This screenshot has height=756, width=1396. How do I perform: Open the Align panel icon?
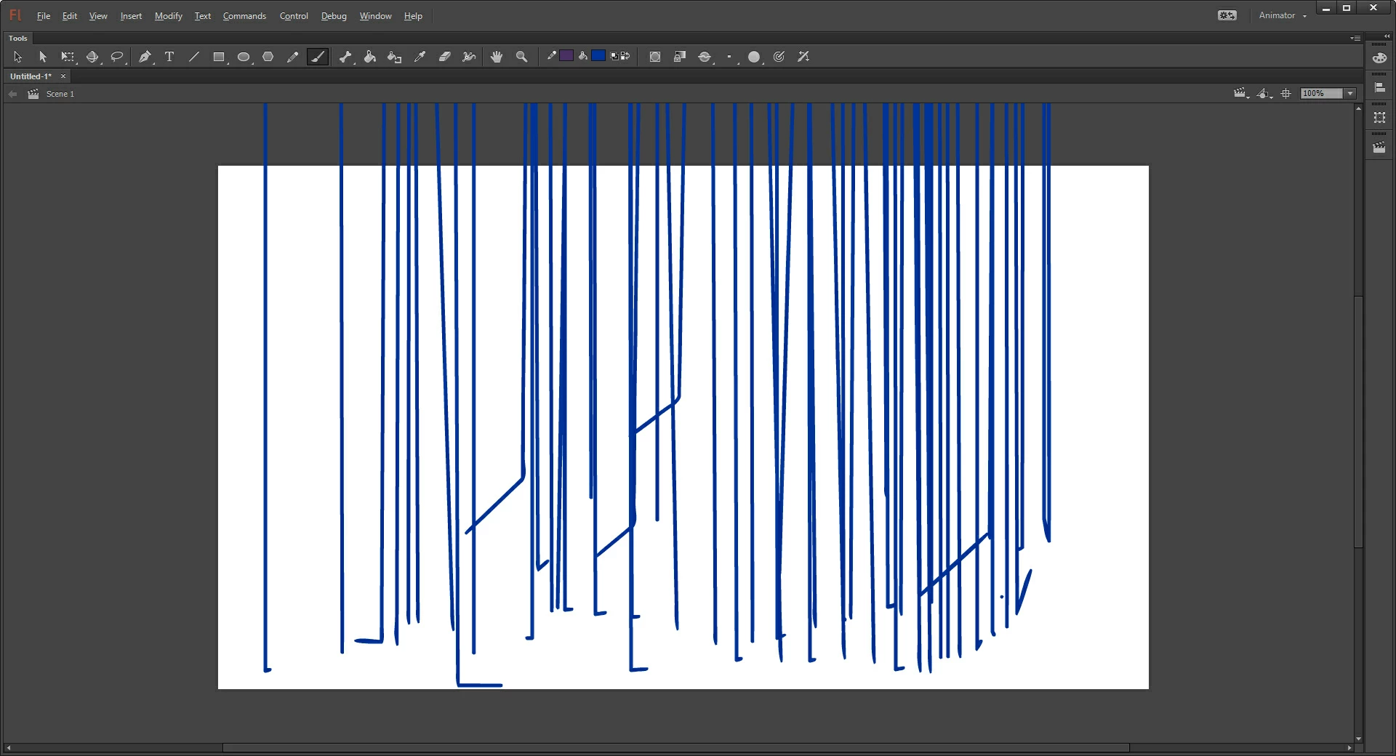(1379, 87)
